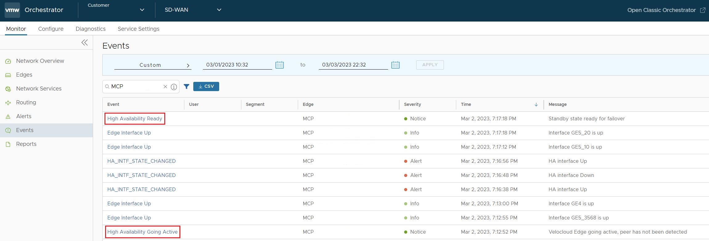Click the Reports document icon
The height and width of the screenshot is (241, 709).
pyautogui.click(x=8, y=144)
